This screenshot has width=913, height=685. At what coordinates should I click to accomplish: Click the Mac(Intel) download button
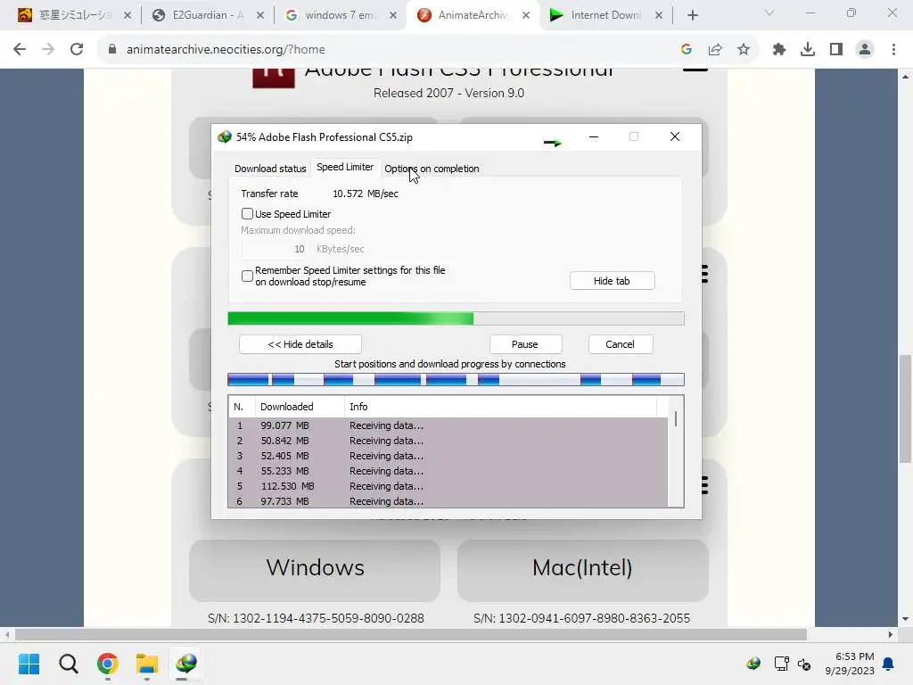click(583, 569)
